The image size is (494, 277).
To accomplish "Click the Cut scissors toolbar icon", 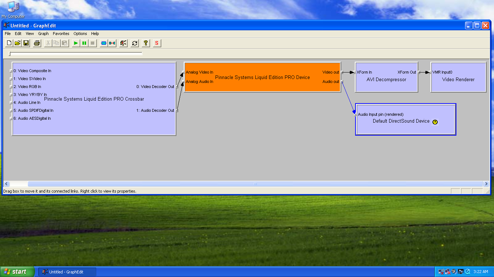I will [48, 43].
